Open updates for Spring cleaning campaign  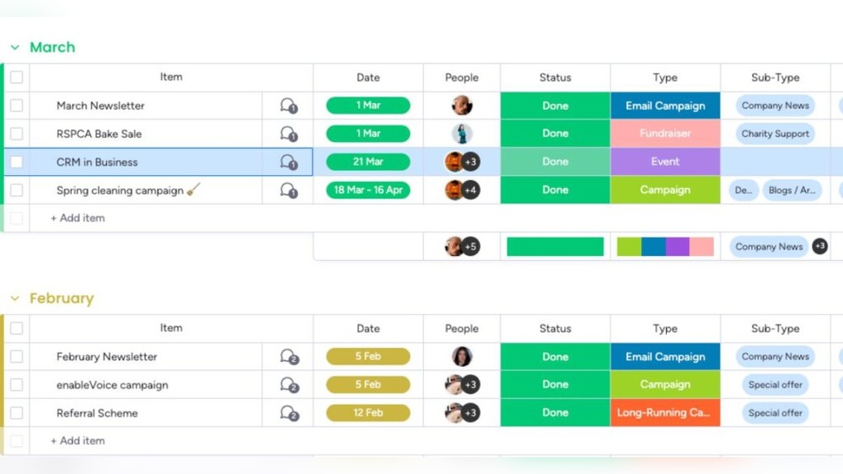coord(288,190)
